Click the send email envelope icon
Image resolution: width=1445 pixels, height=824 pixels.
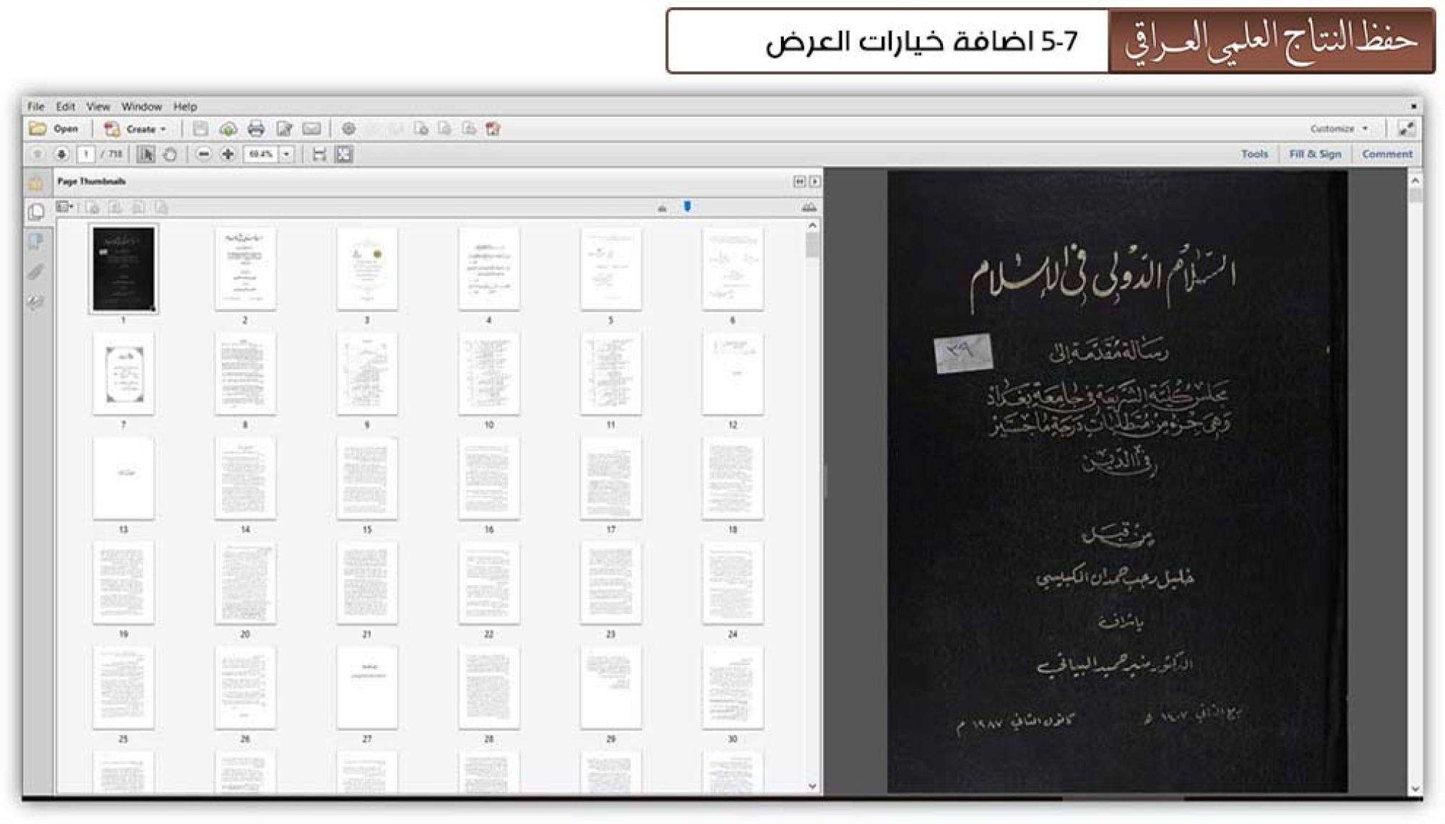[311, 129]
